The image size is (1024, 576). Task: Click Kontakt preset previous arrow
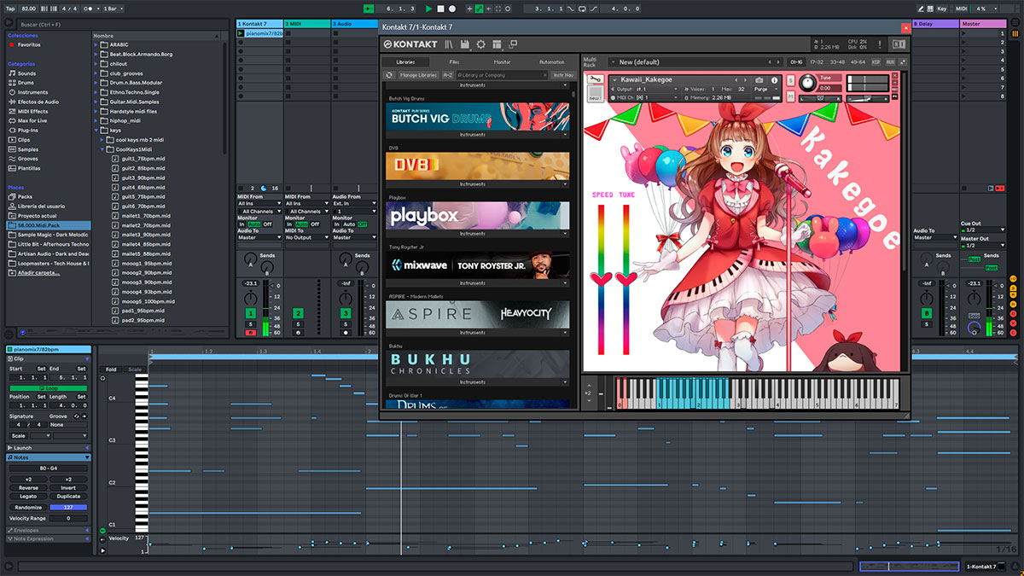(770, 62)
